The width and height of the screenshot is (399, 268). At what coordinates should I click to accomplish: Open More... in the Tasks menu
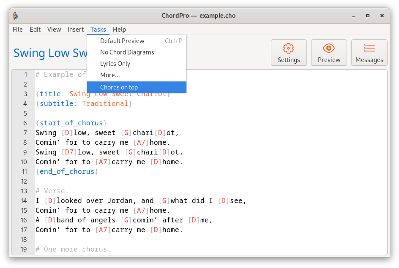pyautogui.click(x=137, y=75)
